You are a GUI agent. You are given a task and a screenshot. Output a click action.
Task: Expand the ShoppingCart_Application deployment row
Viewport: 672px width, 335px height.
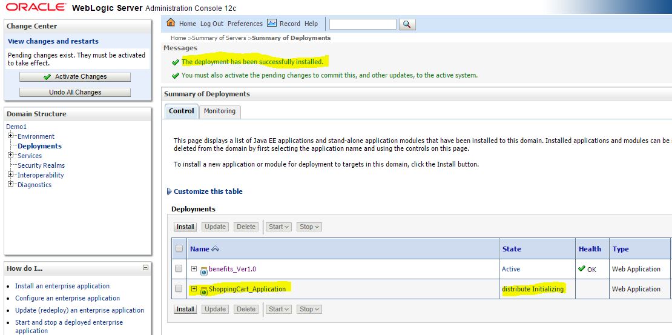[194, 289]
